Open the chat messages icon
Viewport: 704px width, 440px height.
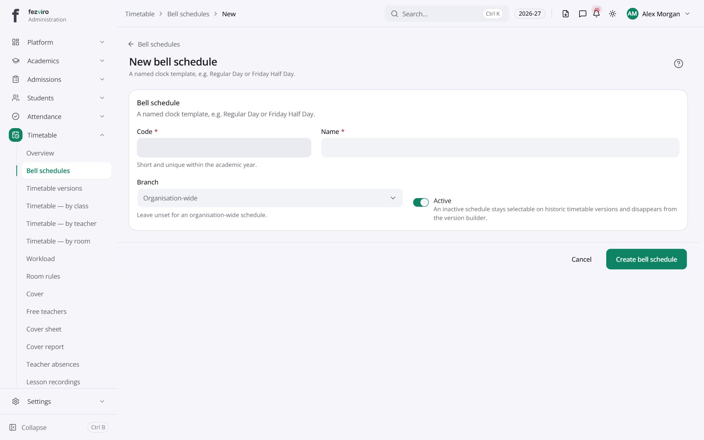click(x=582, y=14)
